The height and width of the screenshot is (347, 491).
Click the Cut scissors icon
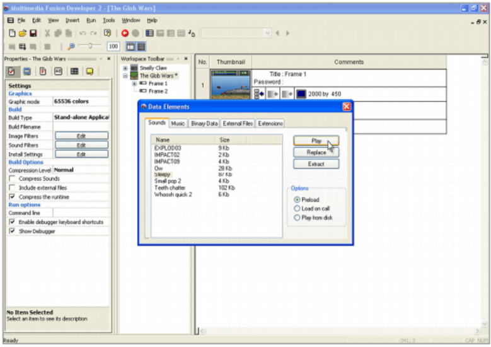47,33
